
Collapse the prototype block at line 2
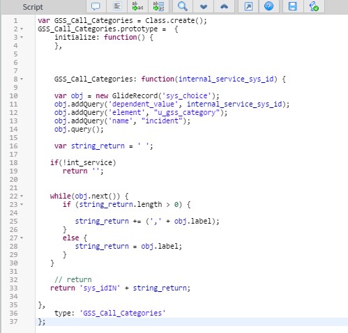coord(22,29)
